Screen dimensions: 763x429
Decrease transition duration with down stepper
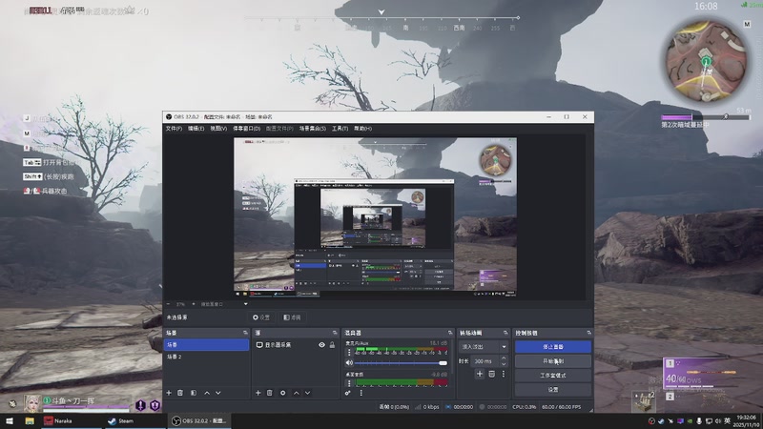504,364
